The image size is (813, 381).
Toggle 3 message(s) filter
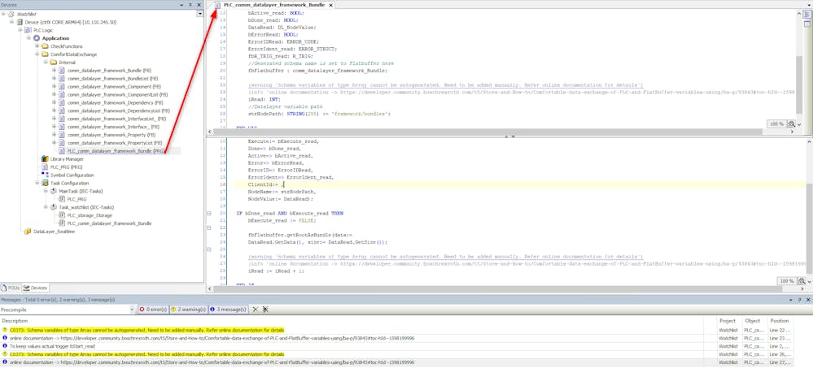pyautogui.click(x=228, y=309)
